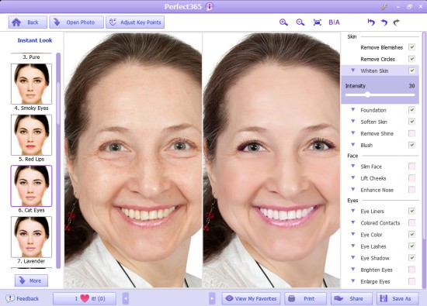Viewport: 427px width, 306px height.
Task: Enable Colored Contacts checkbox
Action: [x=411, y=222]
